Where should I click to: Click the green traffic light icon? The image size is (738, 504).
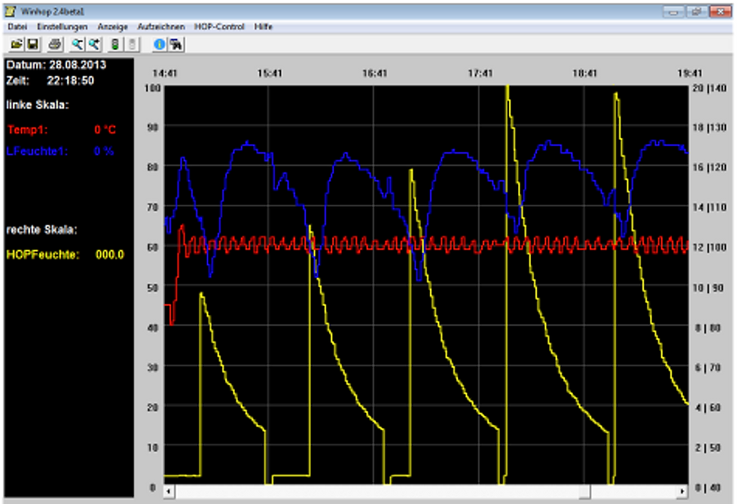click(114, 44)
